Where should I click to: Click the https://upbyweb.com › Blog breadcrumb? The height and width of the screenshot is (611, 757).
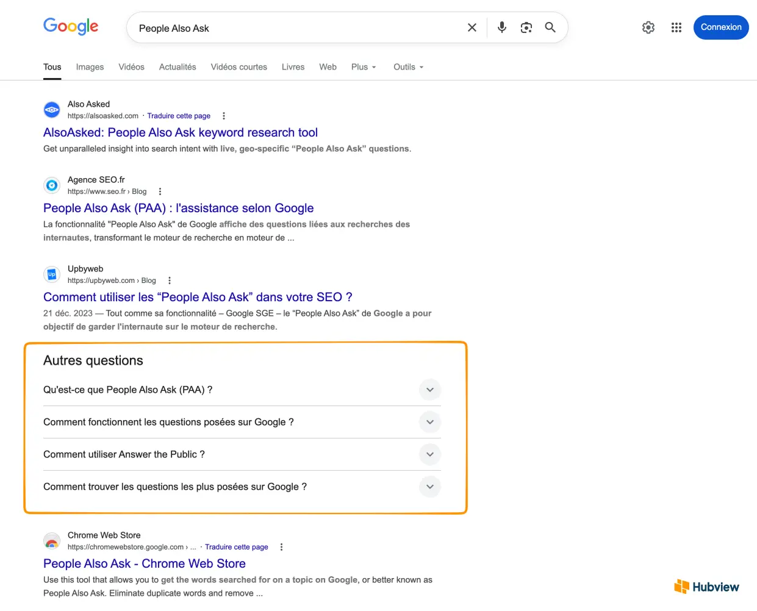coord(112,280)
